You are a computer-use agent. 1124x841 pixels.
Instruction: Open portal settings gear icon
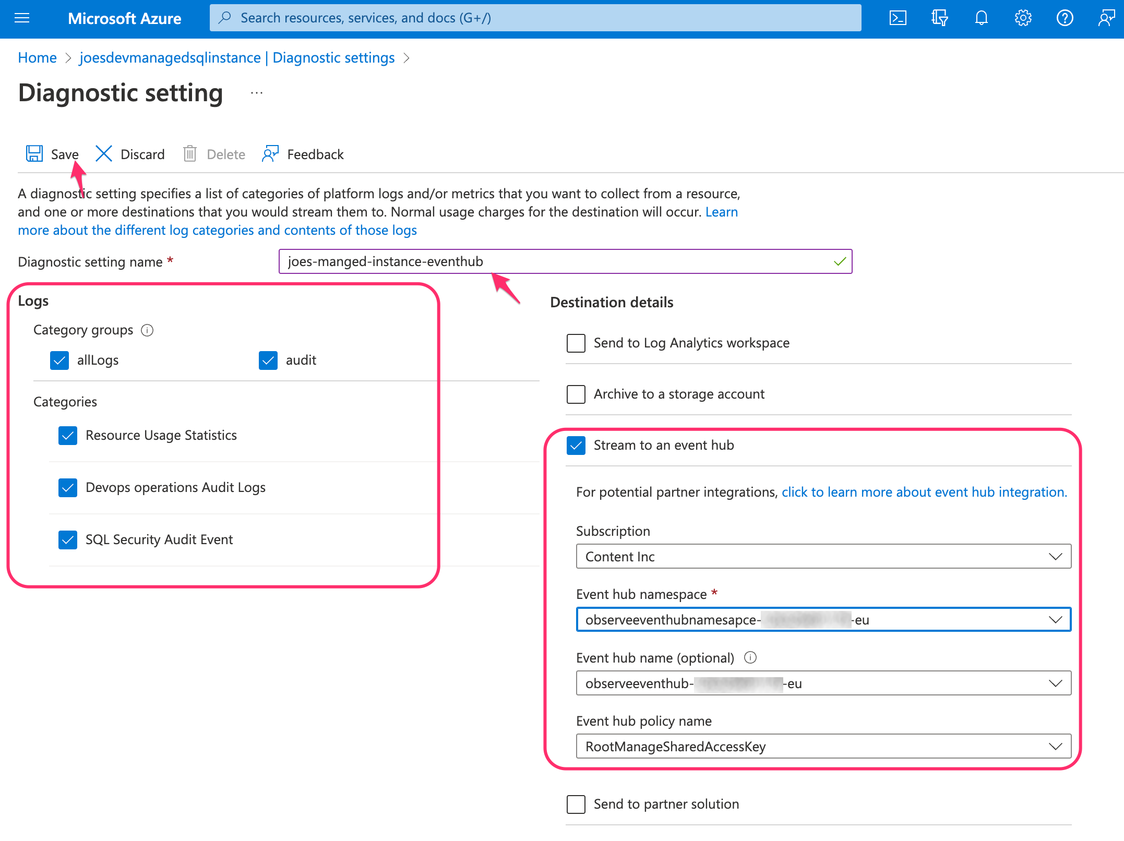1023,18
